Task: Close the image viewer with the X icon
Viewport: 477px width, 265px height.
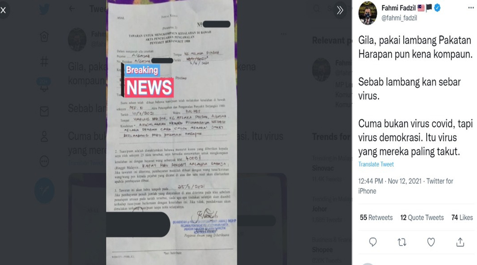Action: [x=3, y=10]
